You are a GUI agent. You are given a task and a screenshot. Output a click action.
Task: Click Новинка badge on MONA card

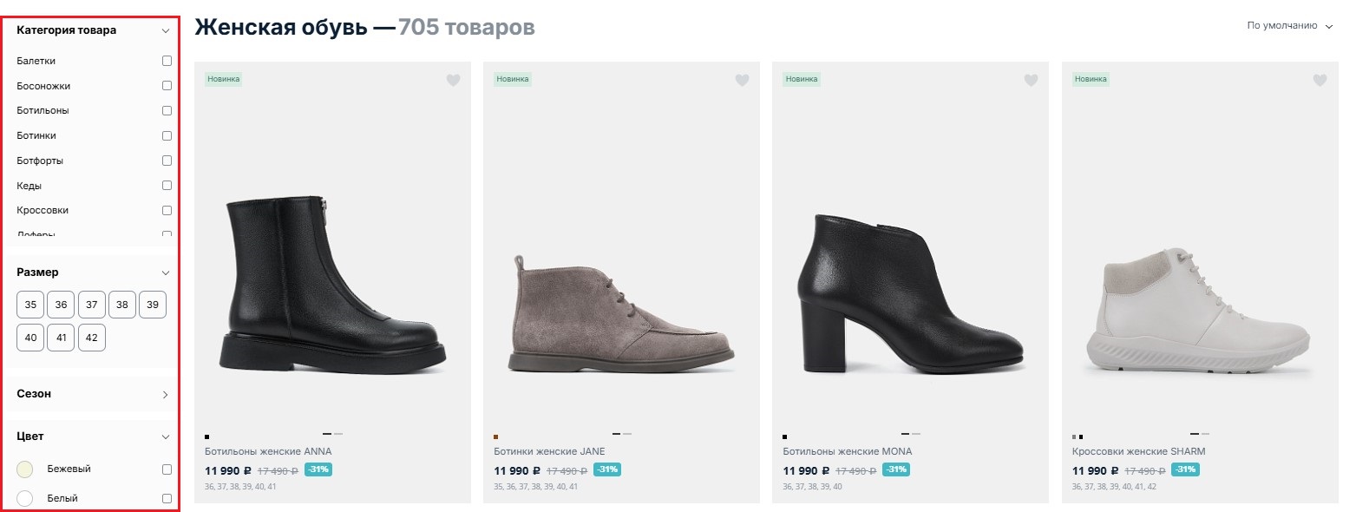pos(801,79)
